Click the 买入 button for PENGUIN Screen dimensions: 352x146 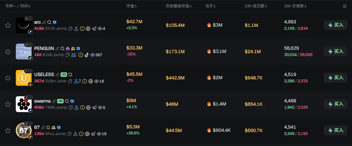335,52
